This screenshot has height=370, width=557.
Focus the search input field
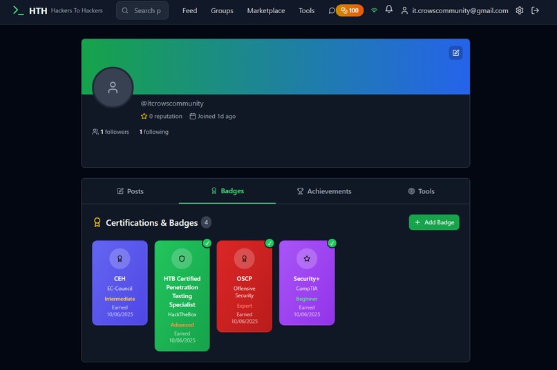pos(142,10)
